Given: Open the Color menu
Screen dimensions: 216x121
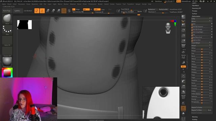Looking at the screenshot, I should (x=15, y=4).
